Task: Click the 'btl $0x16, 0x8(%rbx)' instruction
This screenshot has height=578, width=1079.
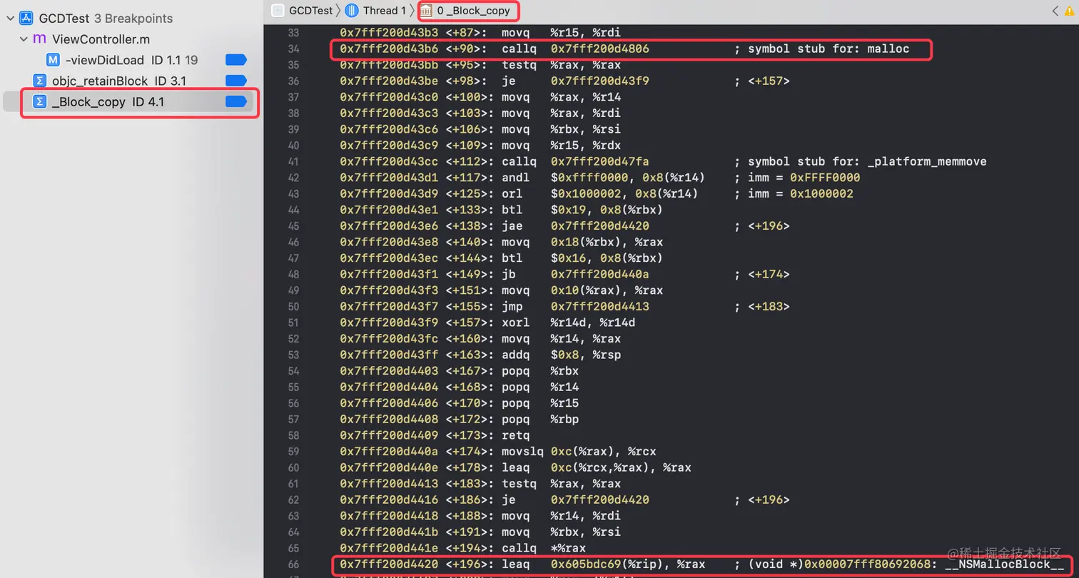Action: [x=582, y=258]
